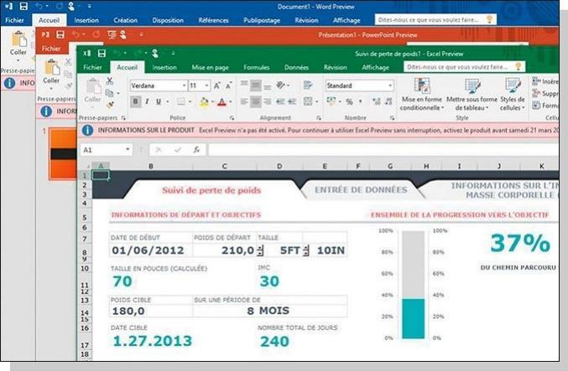Click the Wrap Text icon

308,85
